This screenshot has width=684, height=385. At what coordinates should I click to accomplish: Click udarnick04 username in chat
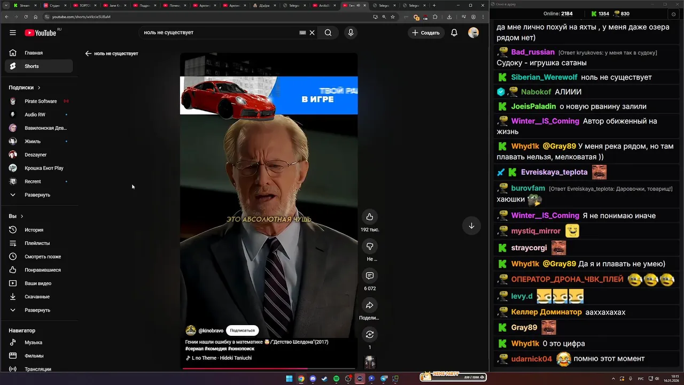531,359
